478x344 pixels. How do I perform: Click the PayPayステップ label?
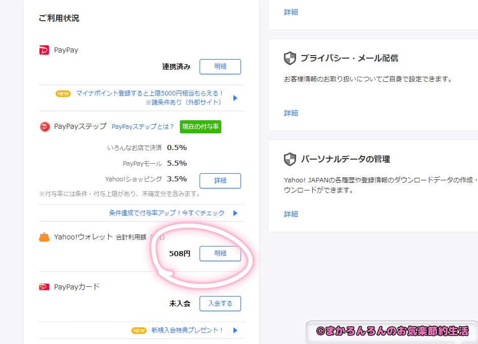pyautogui.click(x=80, y=126)
